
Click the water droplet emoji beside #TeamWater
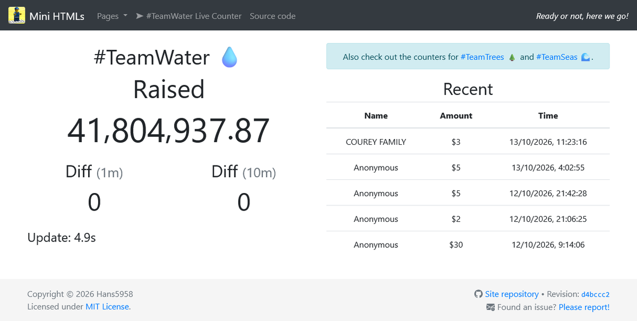[229, 57]
